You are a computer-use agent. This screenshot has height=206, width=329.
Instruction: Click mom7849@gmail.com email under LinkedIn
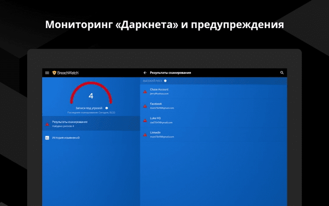click(x=162, y=137)
